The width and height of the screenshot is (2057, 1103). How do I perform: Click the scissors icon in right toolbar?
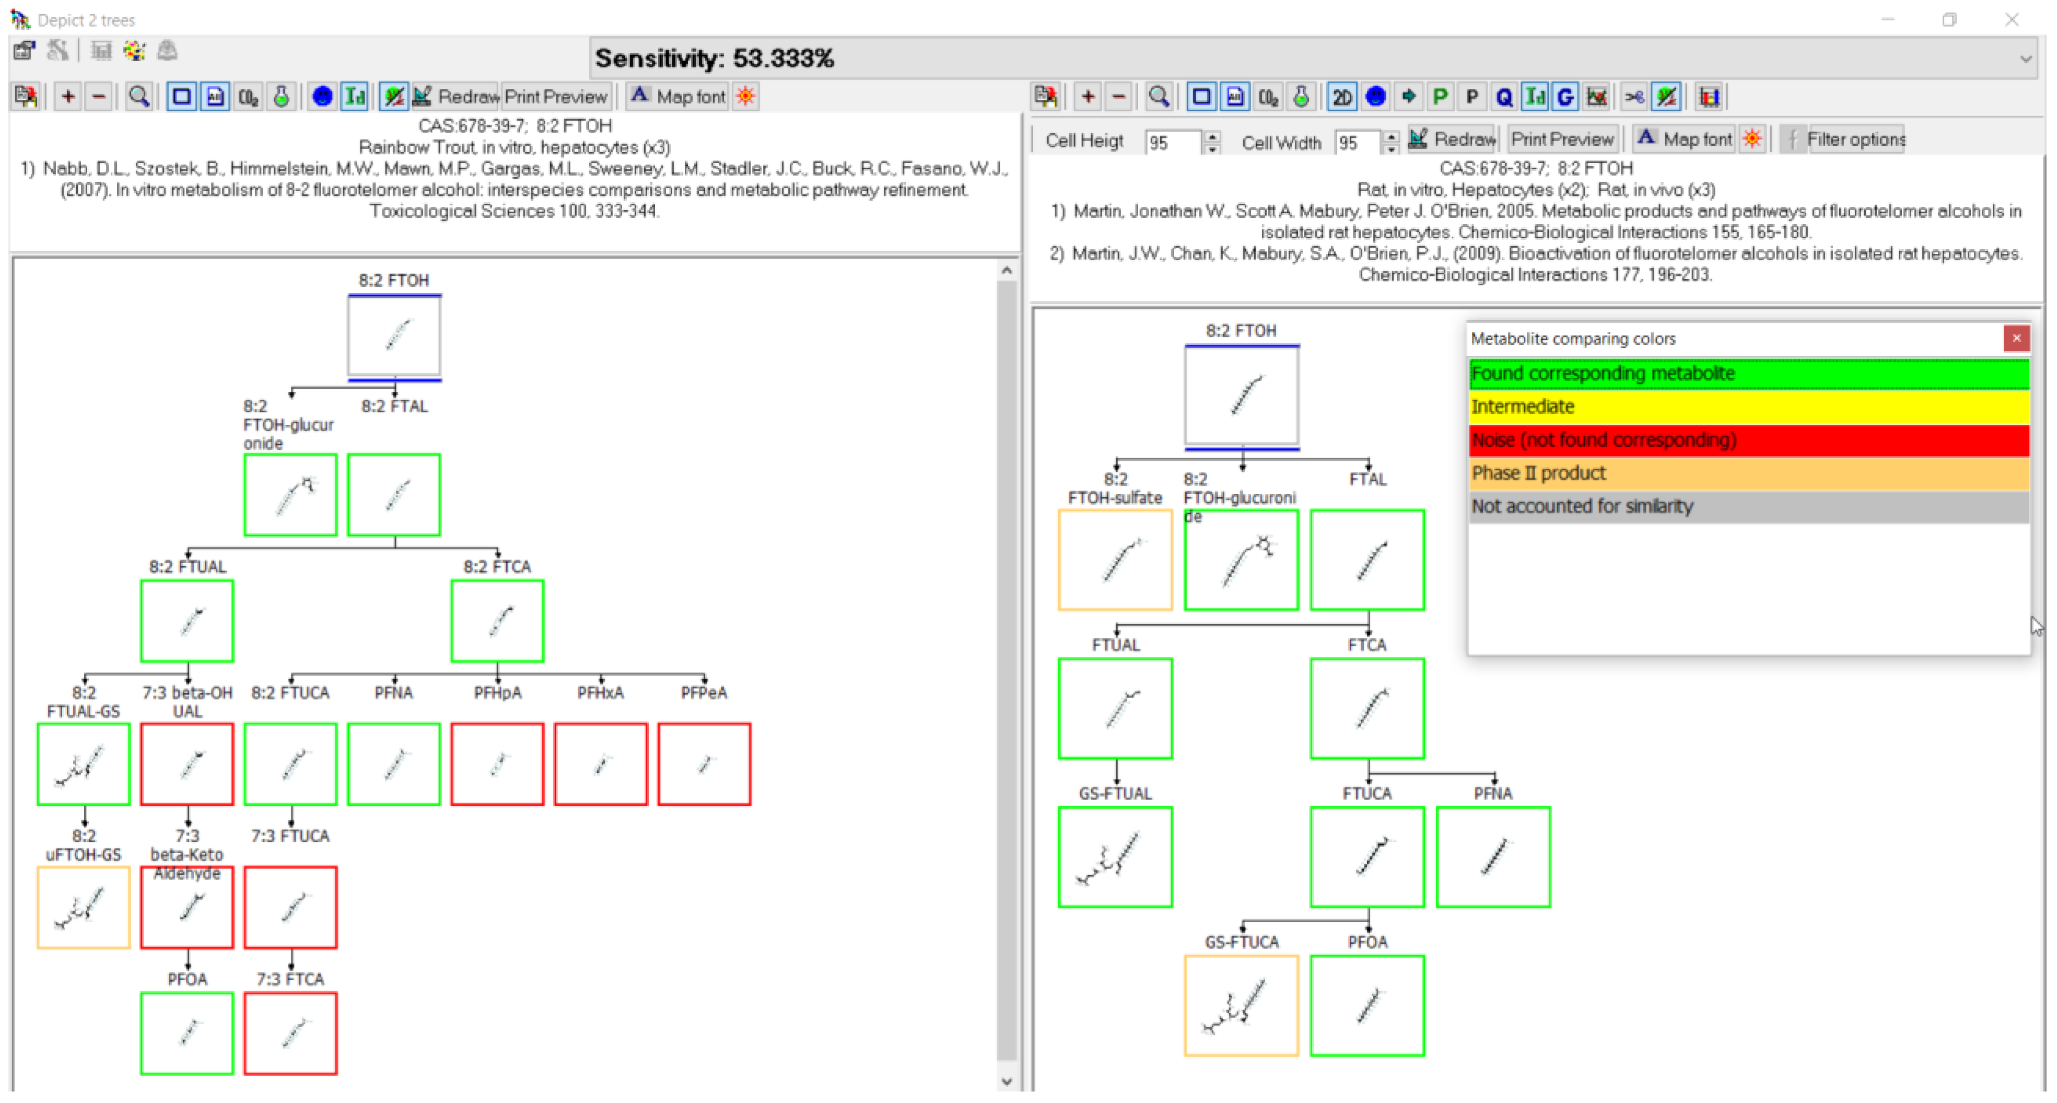pos(1634,97)
